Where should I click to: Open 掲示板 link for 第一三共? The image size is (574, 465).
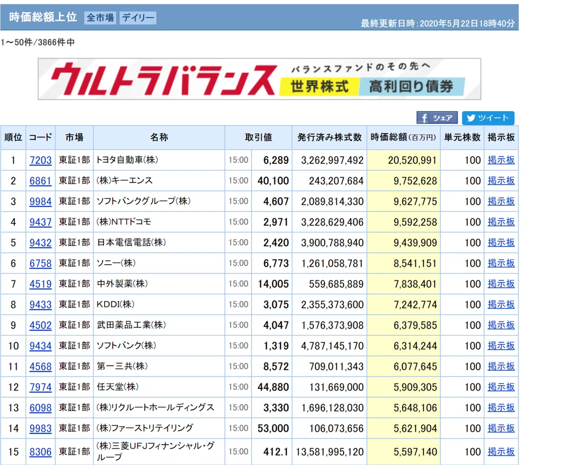(501, 366)
